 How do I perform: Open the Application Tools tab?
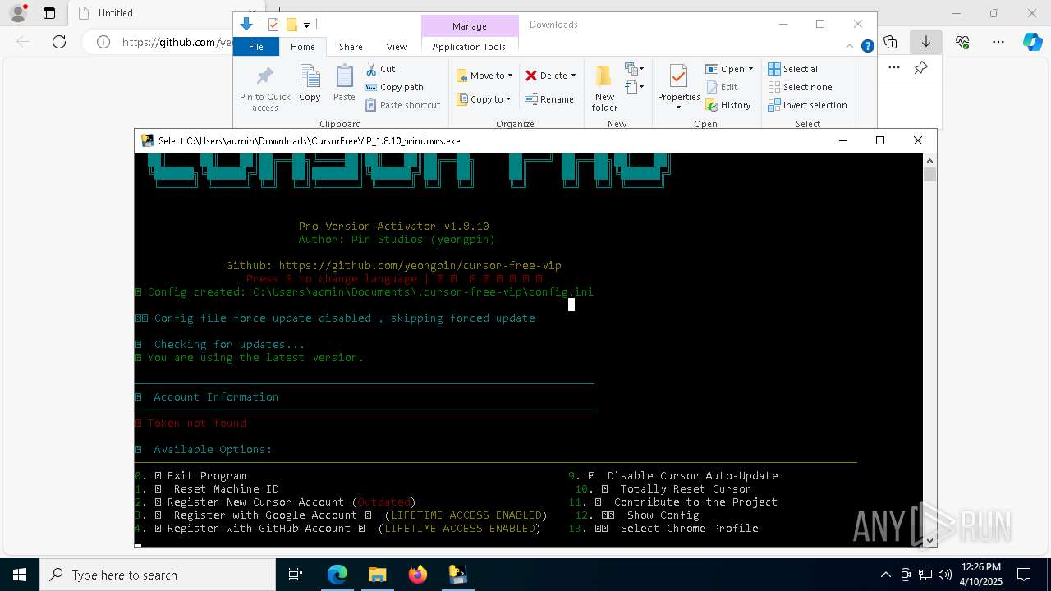click(x=469, y=47)
